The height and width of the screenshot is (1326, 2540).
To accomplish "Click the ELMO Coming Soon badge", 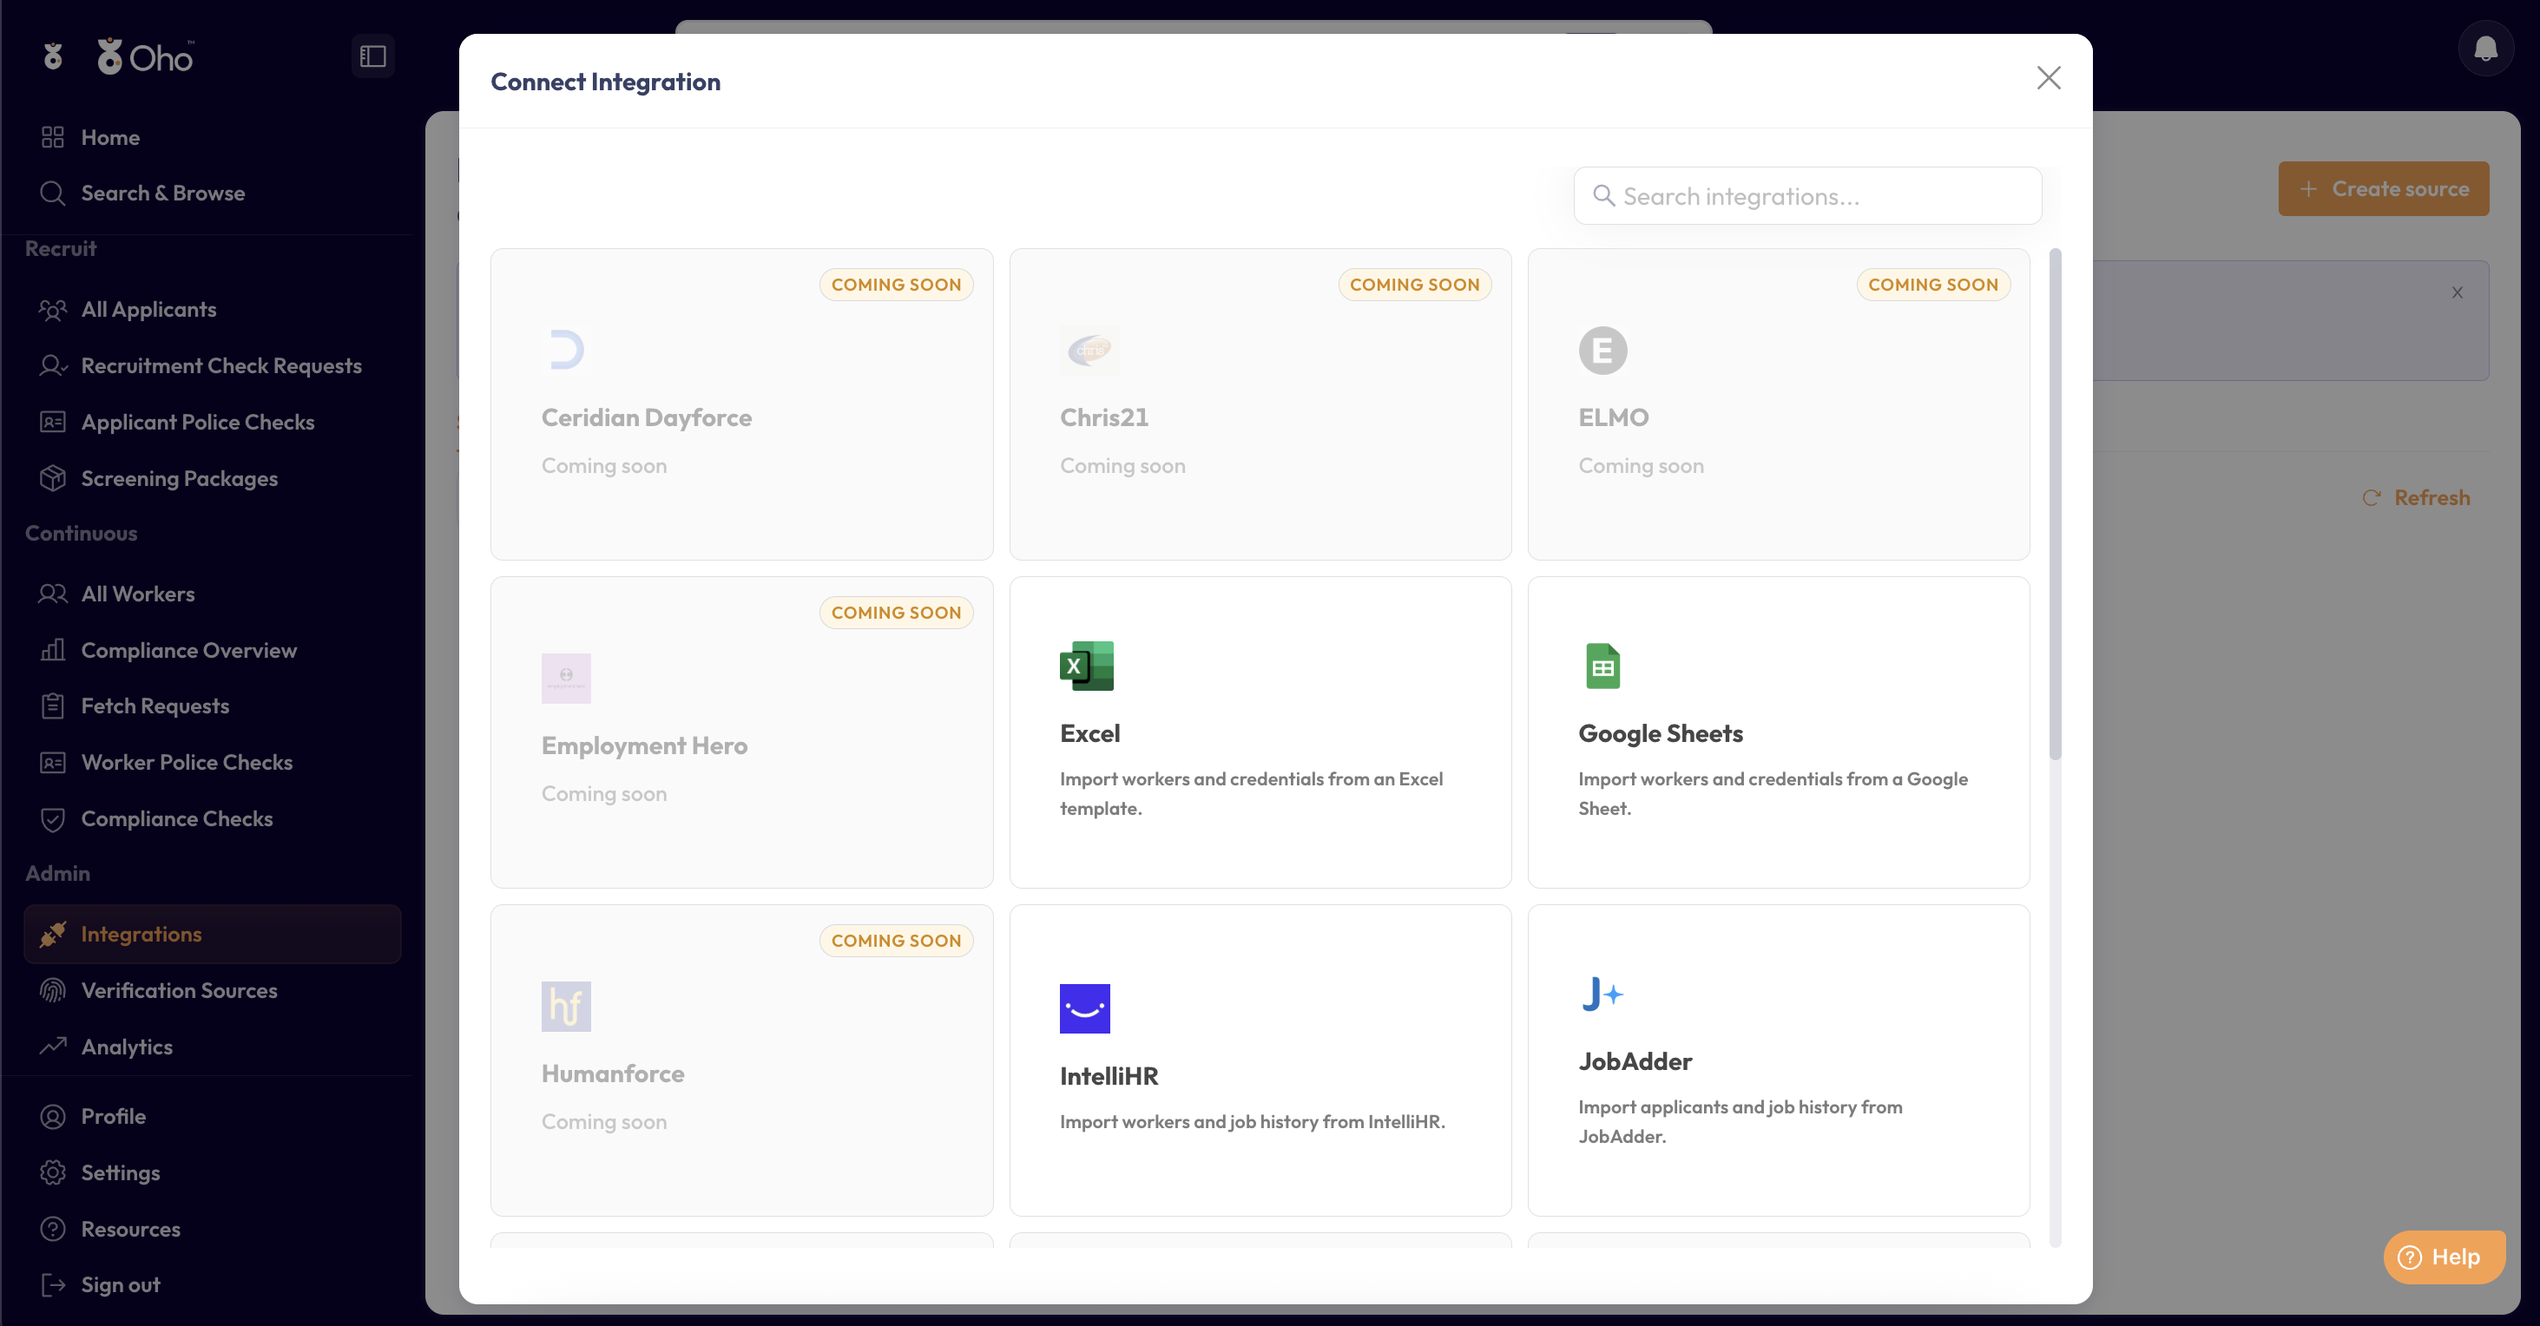I will [x=1932, y=285].
